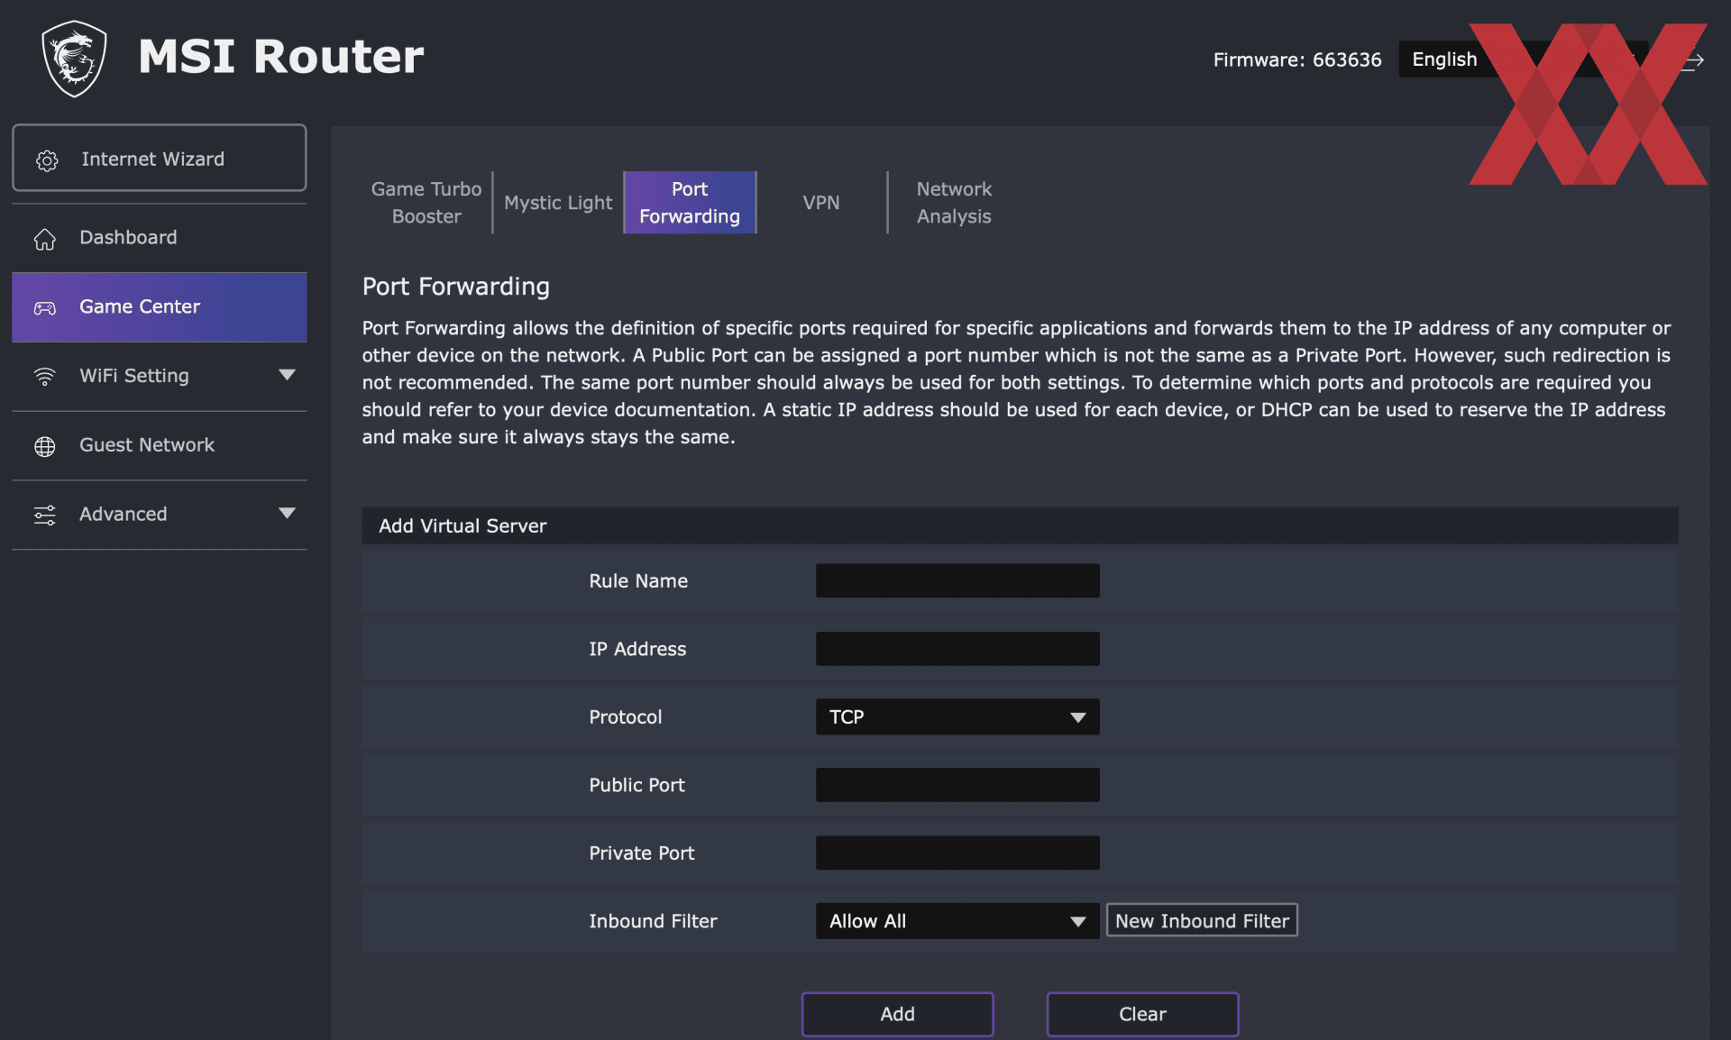
Task: Expand the WiFi Setting submenu arrow
Action: 287,375
